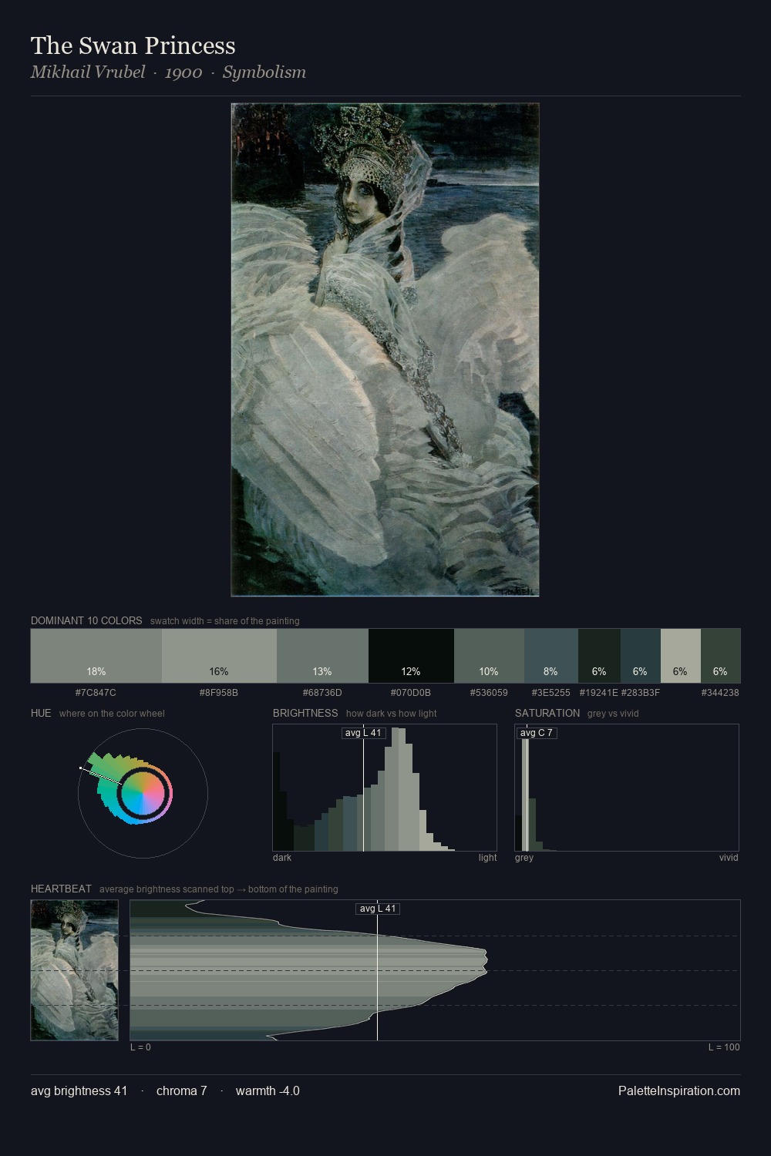This screenshot has width=771, height=1156.
Task: Click the 'how dark vs how light' caption
Action: click(x=391, y=714)
